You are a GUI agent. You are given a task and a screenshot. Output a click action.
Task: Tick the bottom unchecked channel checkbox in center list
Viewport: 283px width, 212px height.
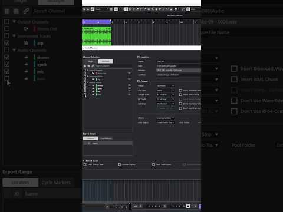tap(85, 94)
